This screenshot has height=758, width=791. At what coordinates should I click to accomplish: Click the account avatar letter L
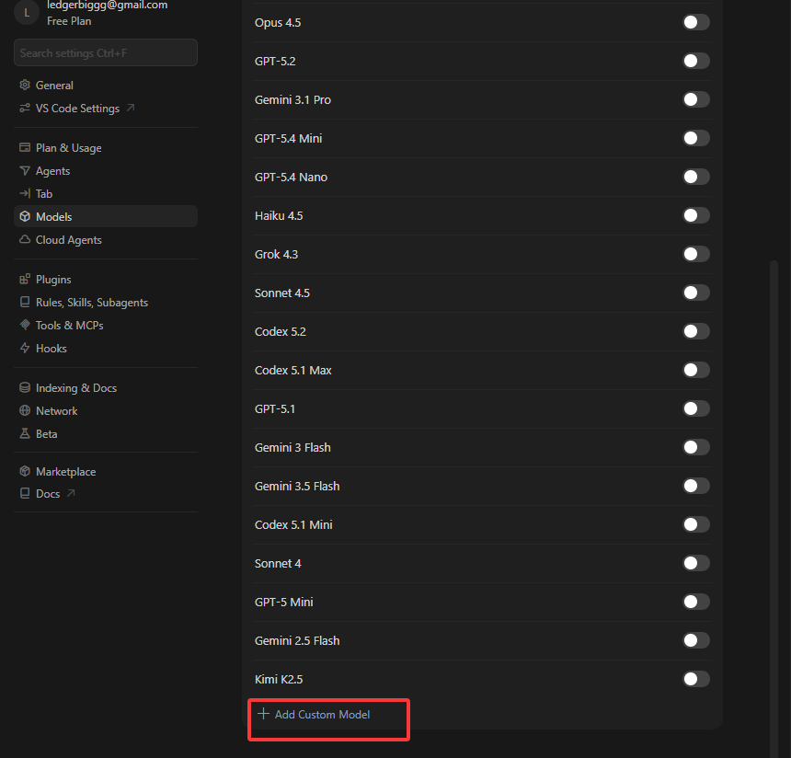pyautogui.click(x=27, y=13)
